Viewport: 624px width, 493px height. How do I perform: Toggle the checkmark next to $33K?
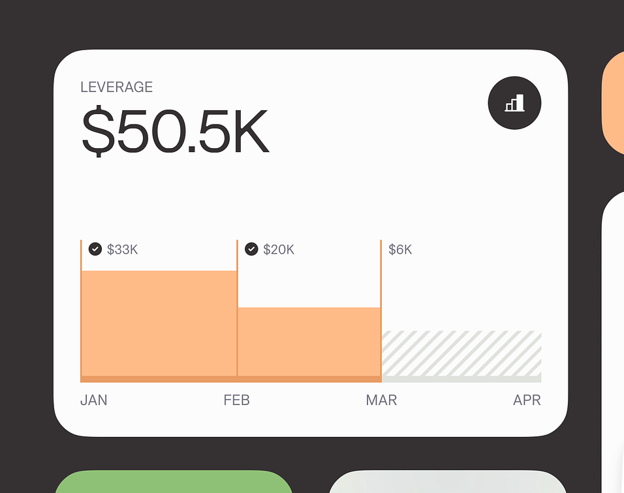(95, 249)
